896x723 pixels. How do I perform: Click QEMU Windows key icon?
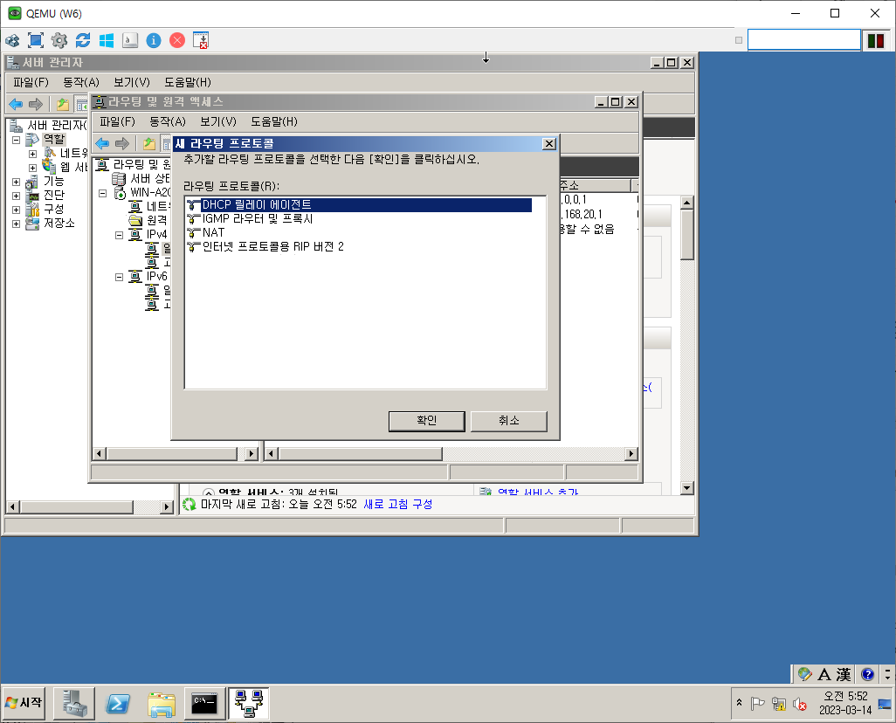107,40
